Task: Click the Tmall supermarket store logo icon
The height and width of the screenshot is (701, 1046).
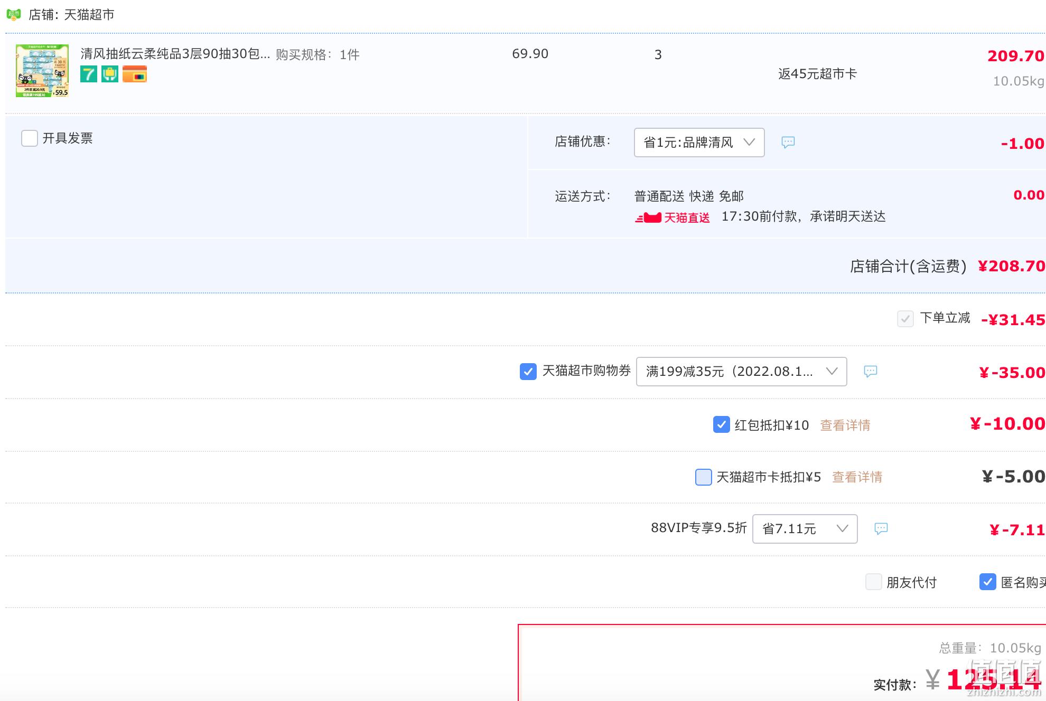Action: click(14, 14)
